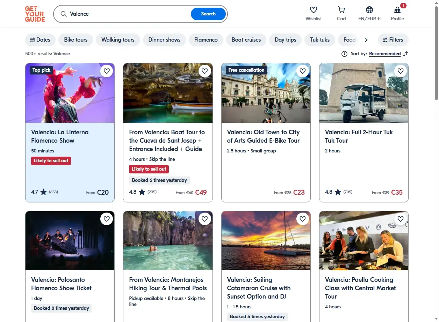Open Old Town to City of Arts E-Bike Tour title
The image size is (439, 322).
(264, 136)
